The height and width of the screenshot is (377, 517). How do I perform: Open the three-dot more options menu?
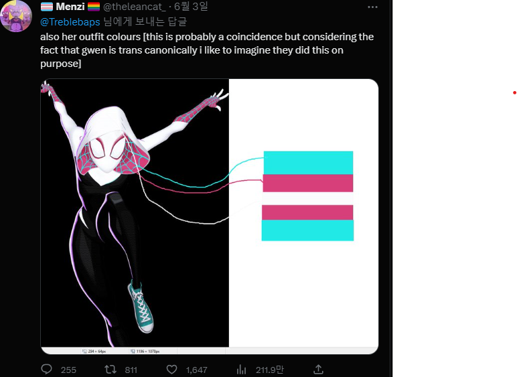click(372, 7)
